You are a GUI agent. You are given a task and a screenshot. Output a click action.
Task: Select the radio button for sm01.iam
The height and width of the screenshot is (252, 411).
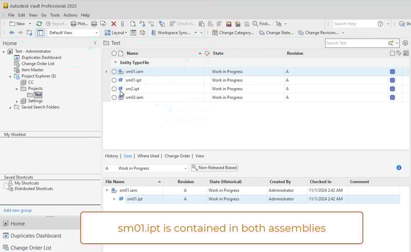point(114,72)
